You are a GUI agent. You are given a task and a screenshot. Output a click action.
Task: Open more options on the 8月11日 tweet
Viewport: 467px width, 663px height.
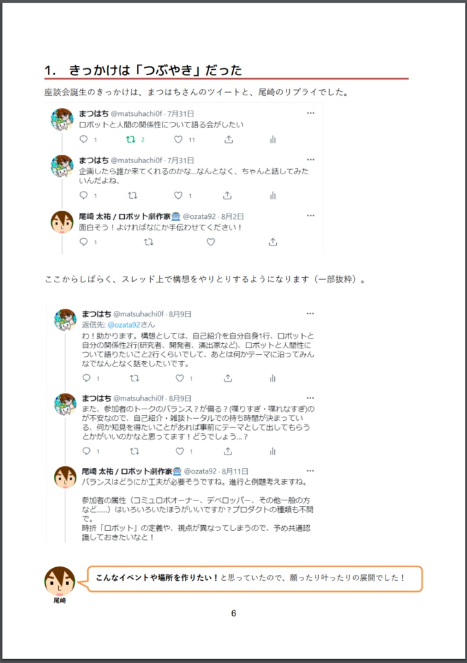310,470
